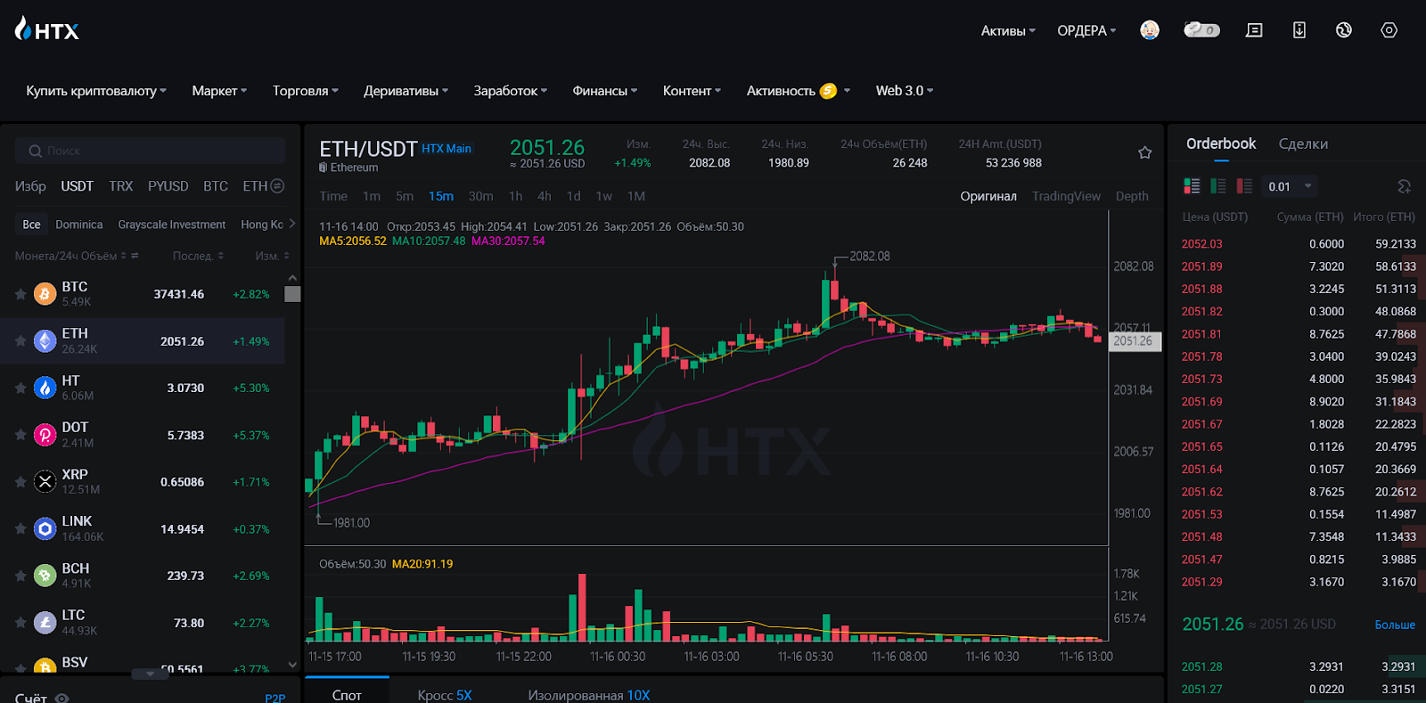
Task: Select the 15m chart interval
Action: tap(441, 196)
